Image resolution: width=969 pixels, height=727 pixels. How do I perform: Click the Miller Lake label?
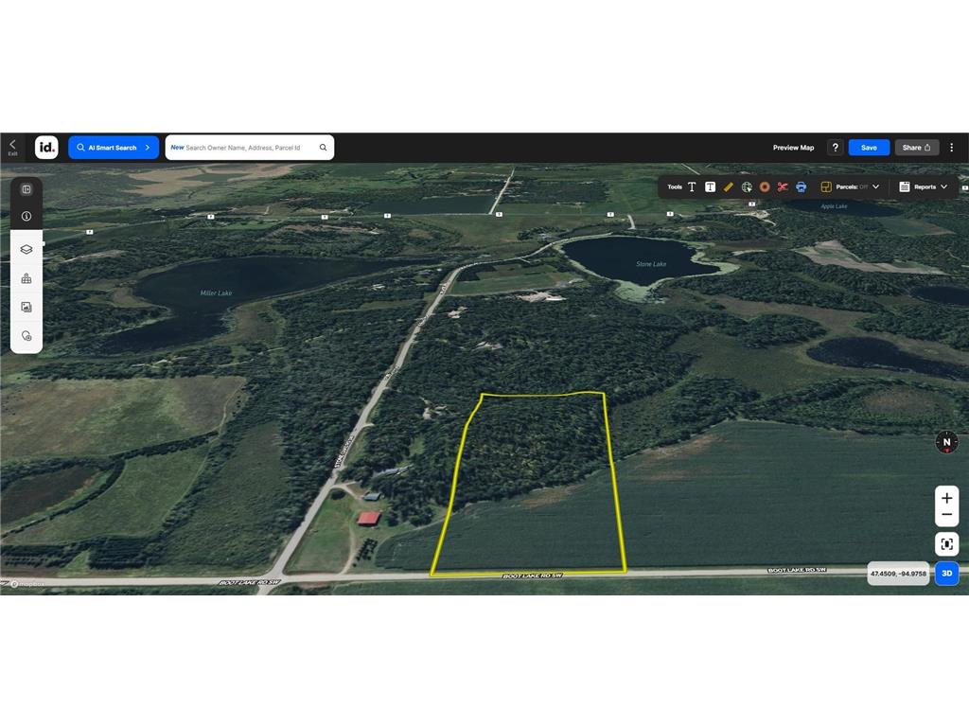[216, 293]
